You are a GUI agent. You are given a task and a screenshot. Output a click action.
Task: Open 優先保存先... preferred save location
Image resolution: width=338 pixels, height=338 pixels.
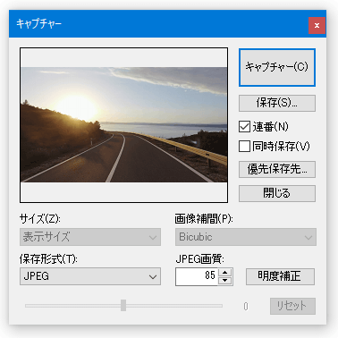click(x=277, y=169)
